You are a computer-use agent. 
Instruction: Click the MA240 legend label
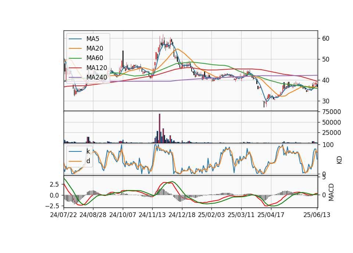[x=97, y=77]
